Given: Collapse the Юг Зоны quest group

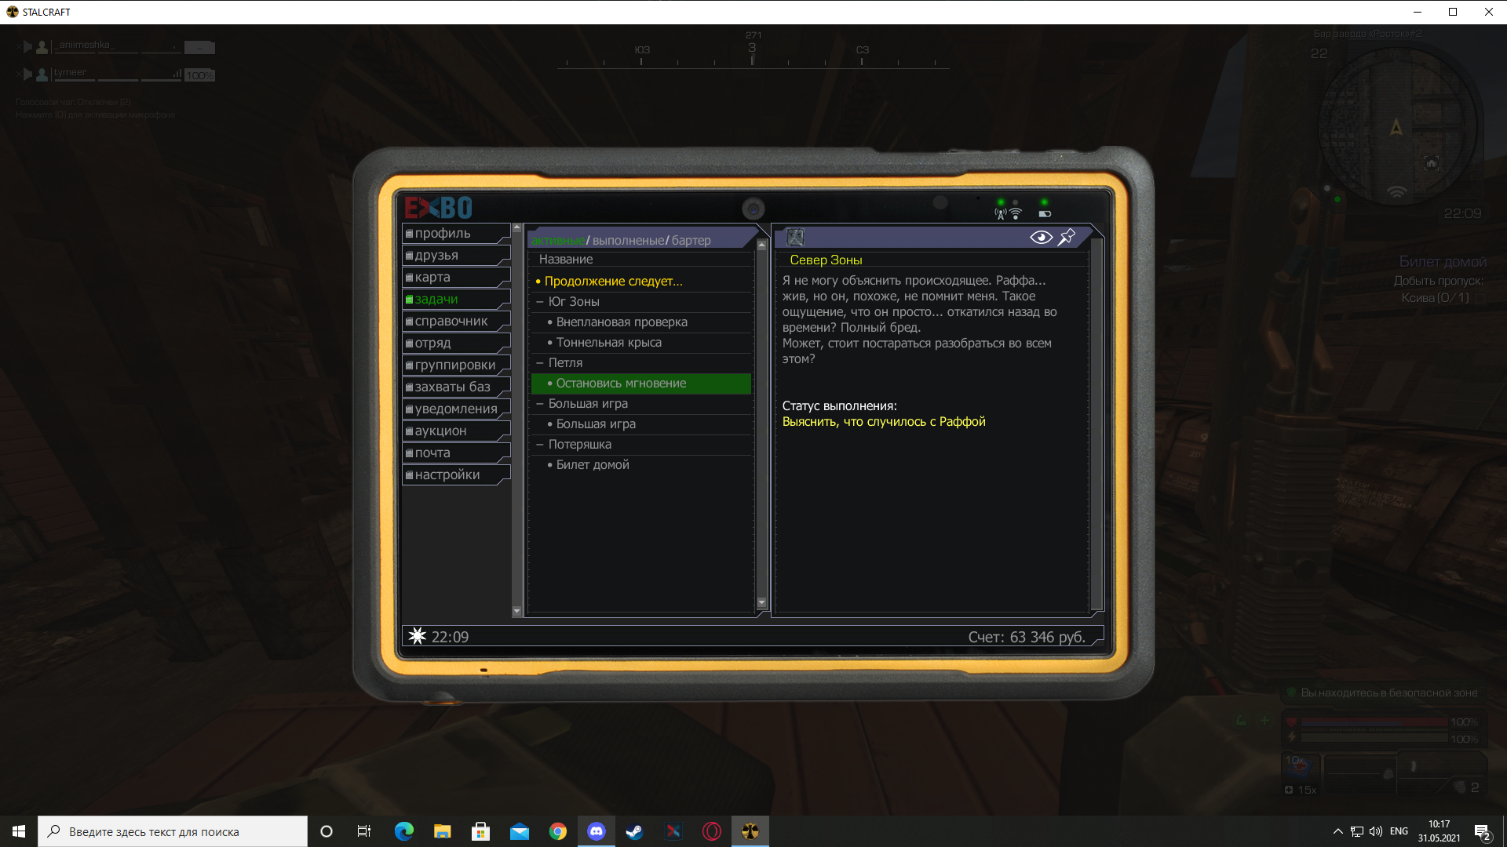Looking at the screenshot, I should click(x=540, y=302).
